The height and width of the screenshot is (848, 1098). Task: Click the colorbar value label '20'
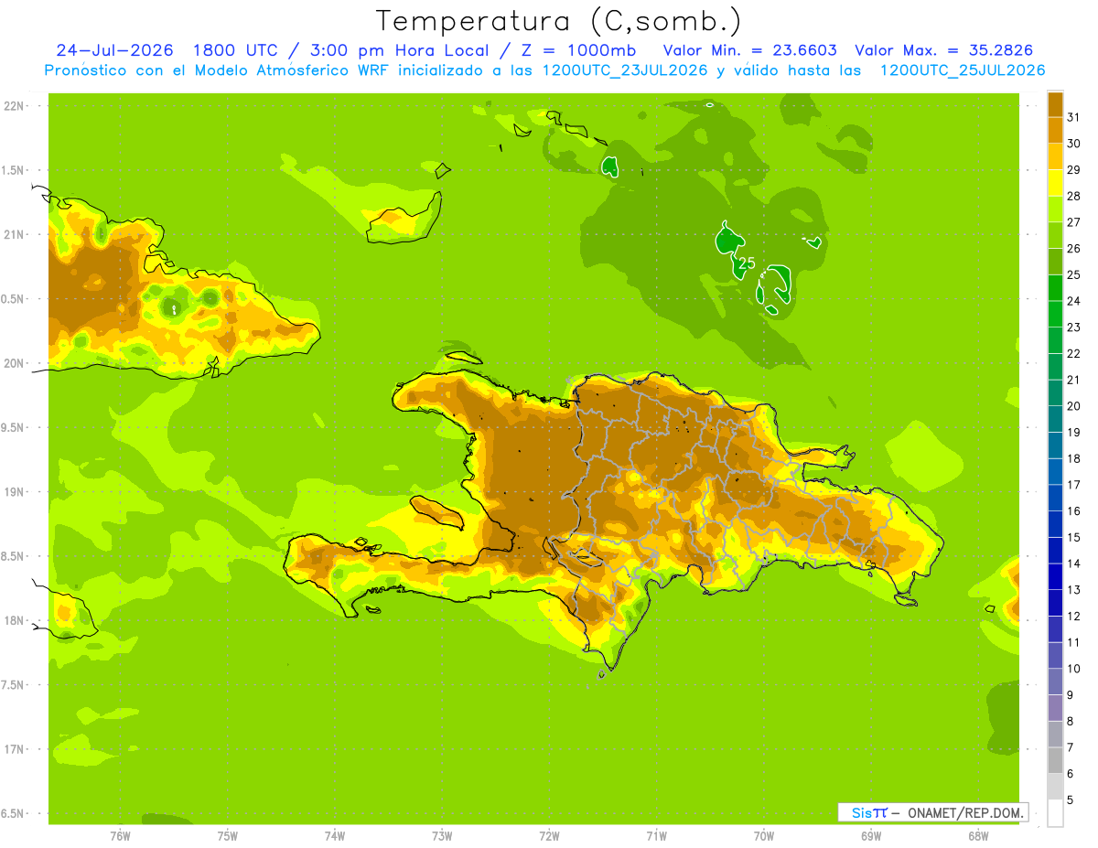point(1074,405)
